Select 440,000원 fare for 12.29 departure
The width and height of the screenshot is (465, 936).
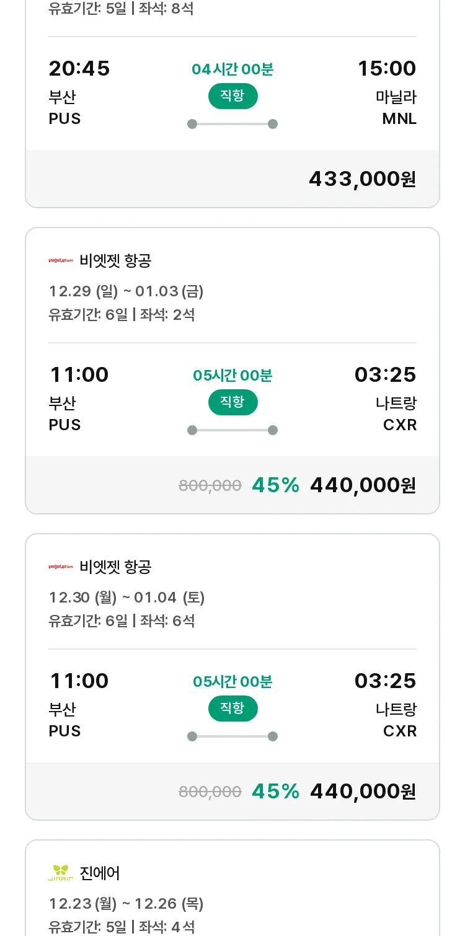(x=363, y=485)
